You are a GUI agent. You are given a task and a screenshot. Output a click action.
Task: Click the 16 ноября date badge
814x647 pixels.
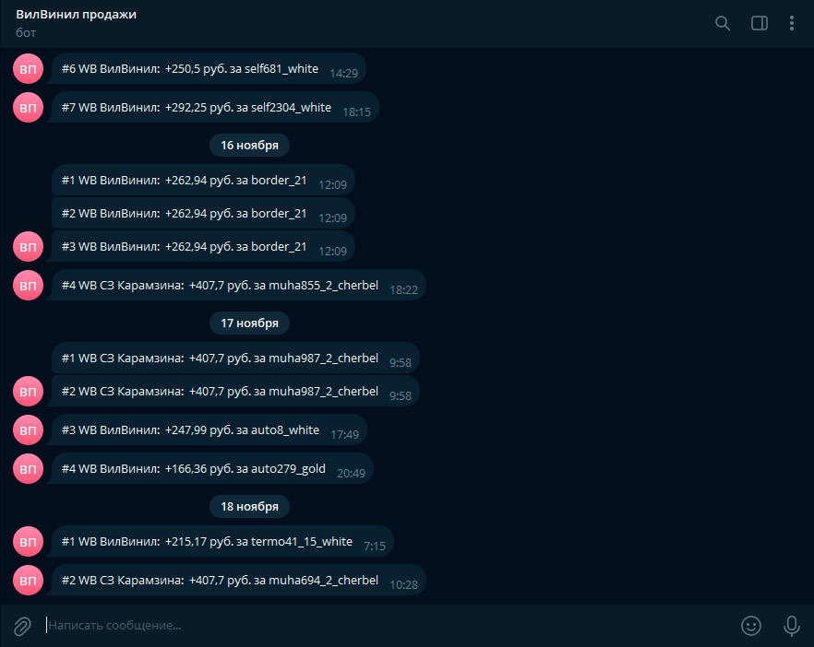click(x=249, y=145)
